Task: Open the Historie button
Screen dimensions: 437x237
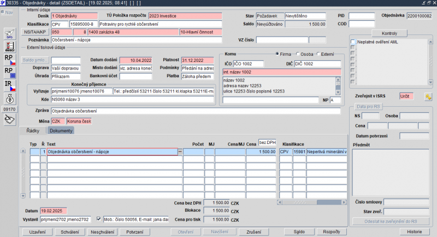Action: tap(414, 232)
